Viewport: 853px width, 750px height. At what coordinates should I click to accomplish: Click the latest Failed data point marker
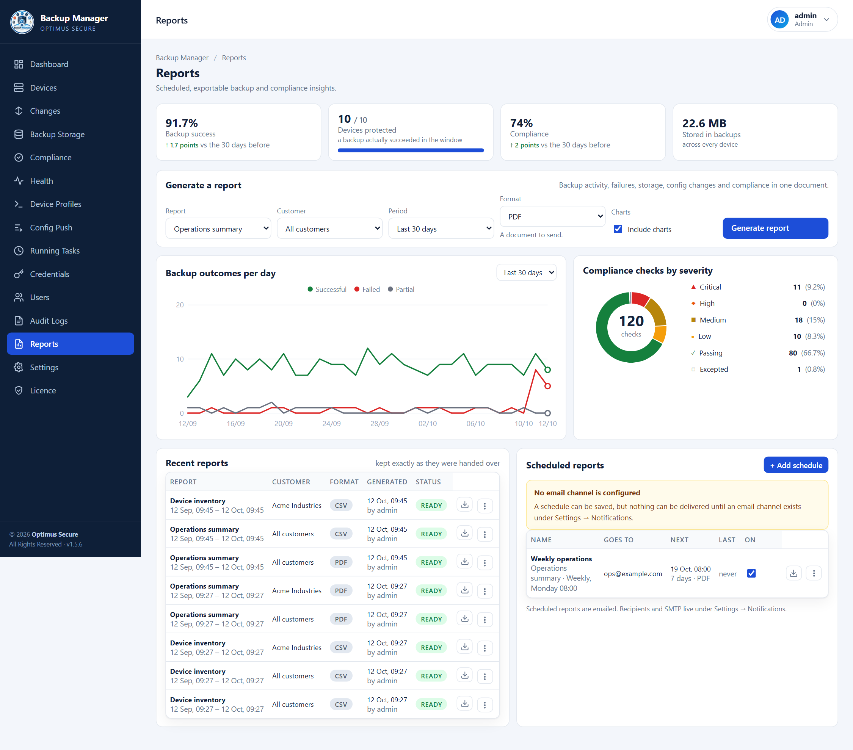(547, 386)
